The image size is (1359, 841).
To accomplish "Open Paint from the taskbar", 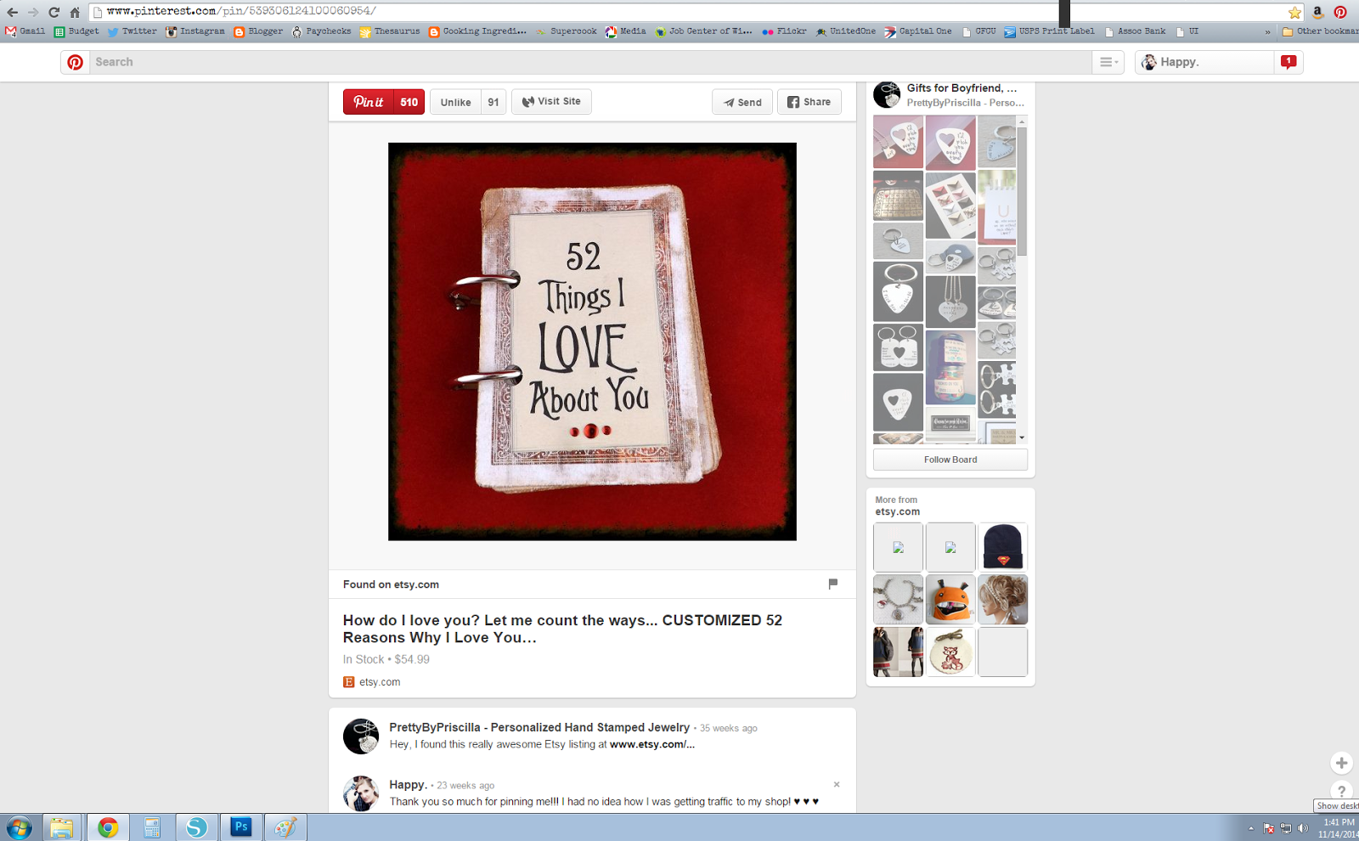I will coord(285,827).
